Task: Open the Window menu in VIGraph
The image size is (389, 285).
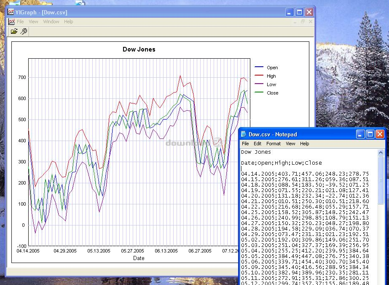Action: pos(51,22)
